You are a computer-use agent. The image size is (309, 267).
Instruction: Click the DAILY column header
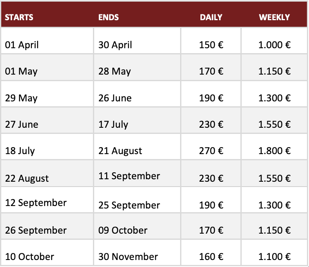pos(211,17)
